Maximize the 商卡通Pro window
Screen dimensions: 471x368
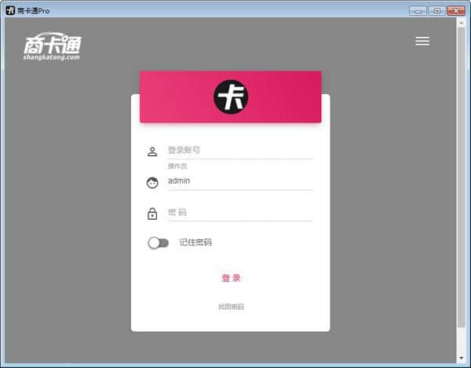point(435,10)
